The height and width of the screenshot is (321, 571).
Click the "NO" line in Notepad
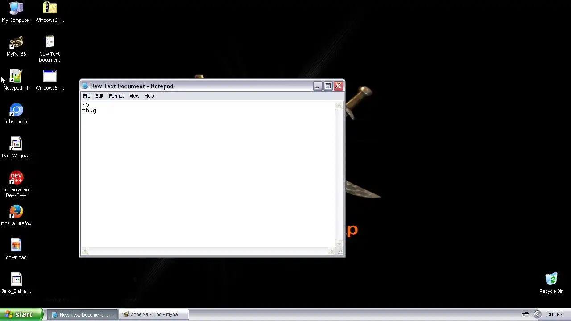click(85, 105)
